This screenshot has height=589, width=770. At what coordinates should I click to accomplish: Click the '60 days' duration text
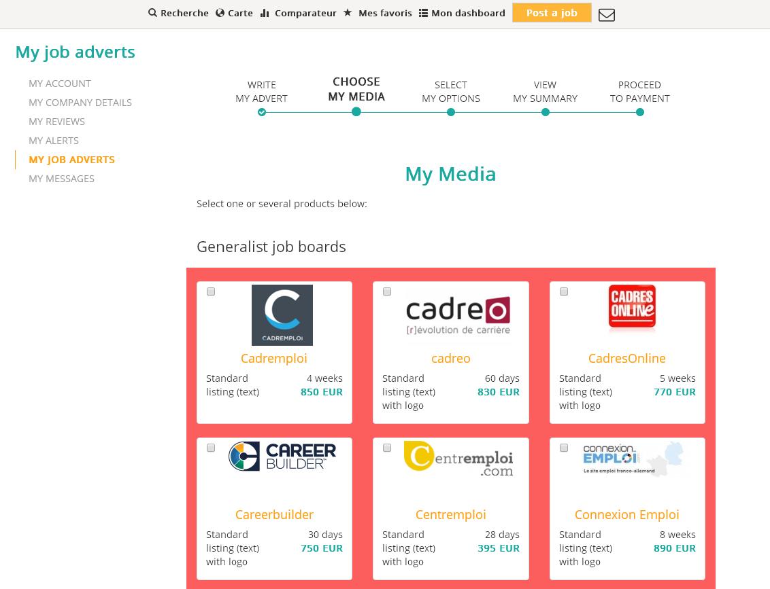coord(502,378)
